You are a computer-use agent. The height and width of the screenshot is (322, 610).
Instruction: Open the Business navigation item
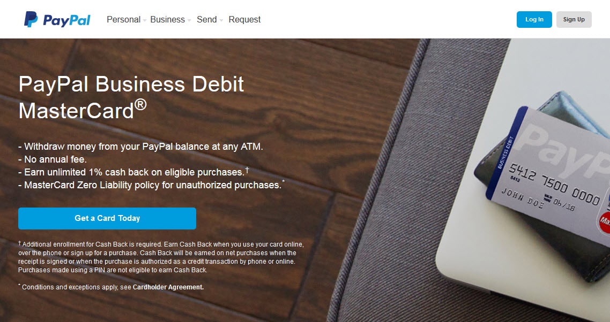click(x=167, y=19)
